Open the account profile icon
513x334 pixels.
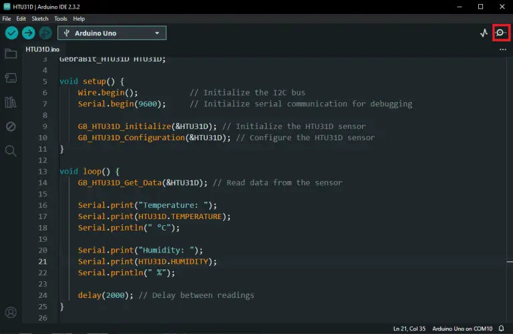11,313
